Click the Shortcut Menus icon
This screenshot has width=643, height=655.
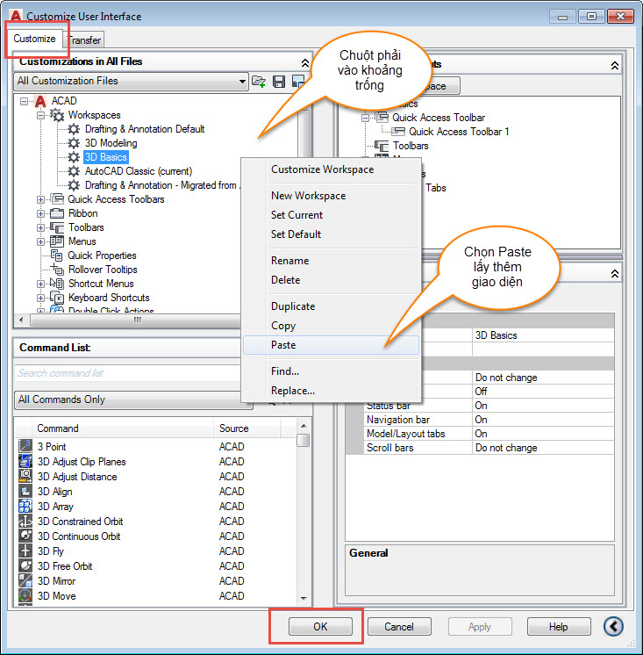[57, 284]
